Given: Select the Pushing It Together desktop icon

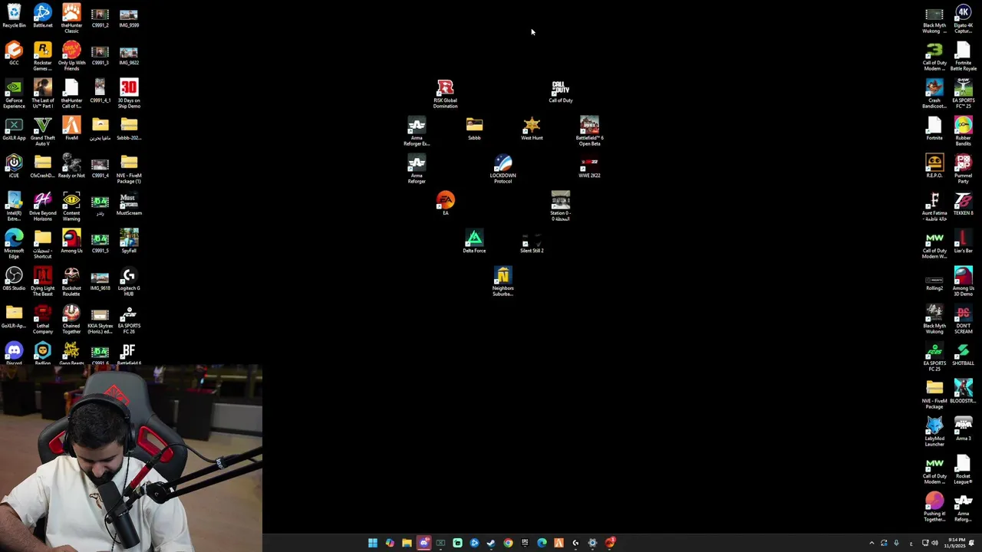Looking at the screenshot, I should pos(934,508).
